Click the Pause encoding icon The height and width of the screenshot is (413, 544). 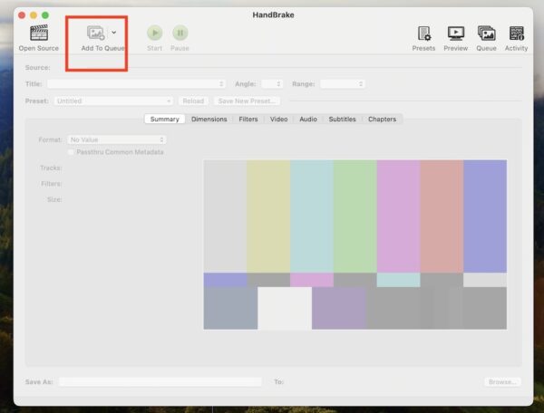click(x=180, y=33)
